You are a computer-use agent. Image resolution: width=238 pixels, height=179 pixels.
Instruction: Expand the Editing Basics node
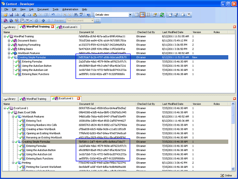(9, 49)
